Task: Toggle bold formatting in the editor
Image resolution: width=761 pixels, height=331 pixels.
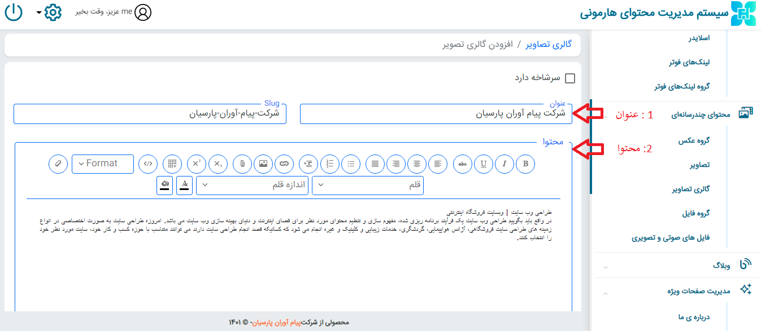Action: click(525, 164)
